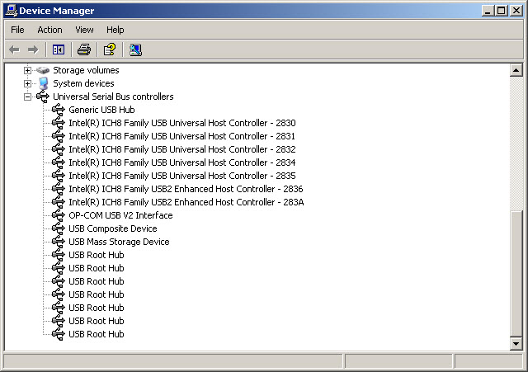Select Universal Host Controller - 2830 text

(182, 123)
